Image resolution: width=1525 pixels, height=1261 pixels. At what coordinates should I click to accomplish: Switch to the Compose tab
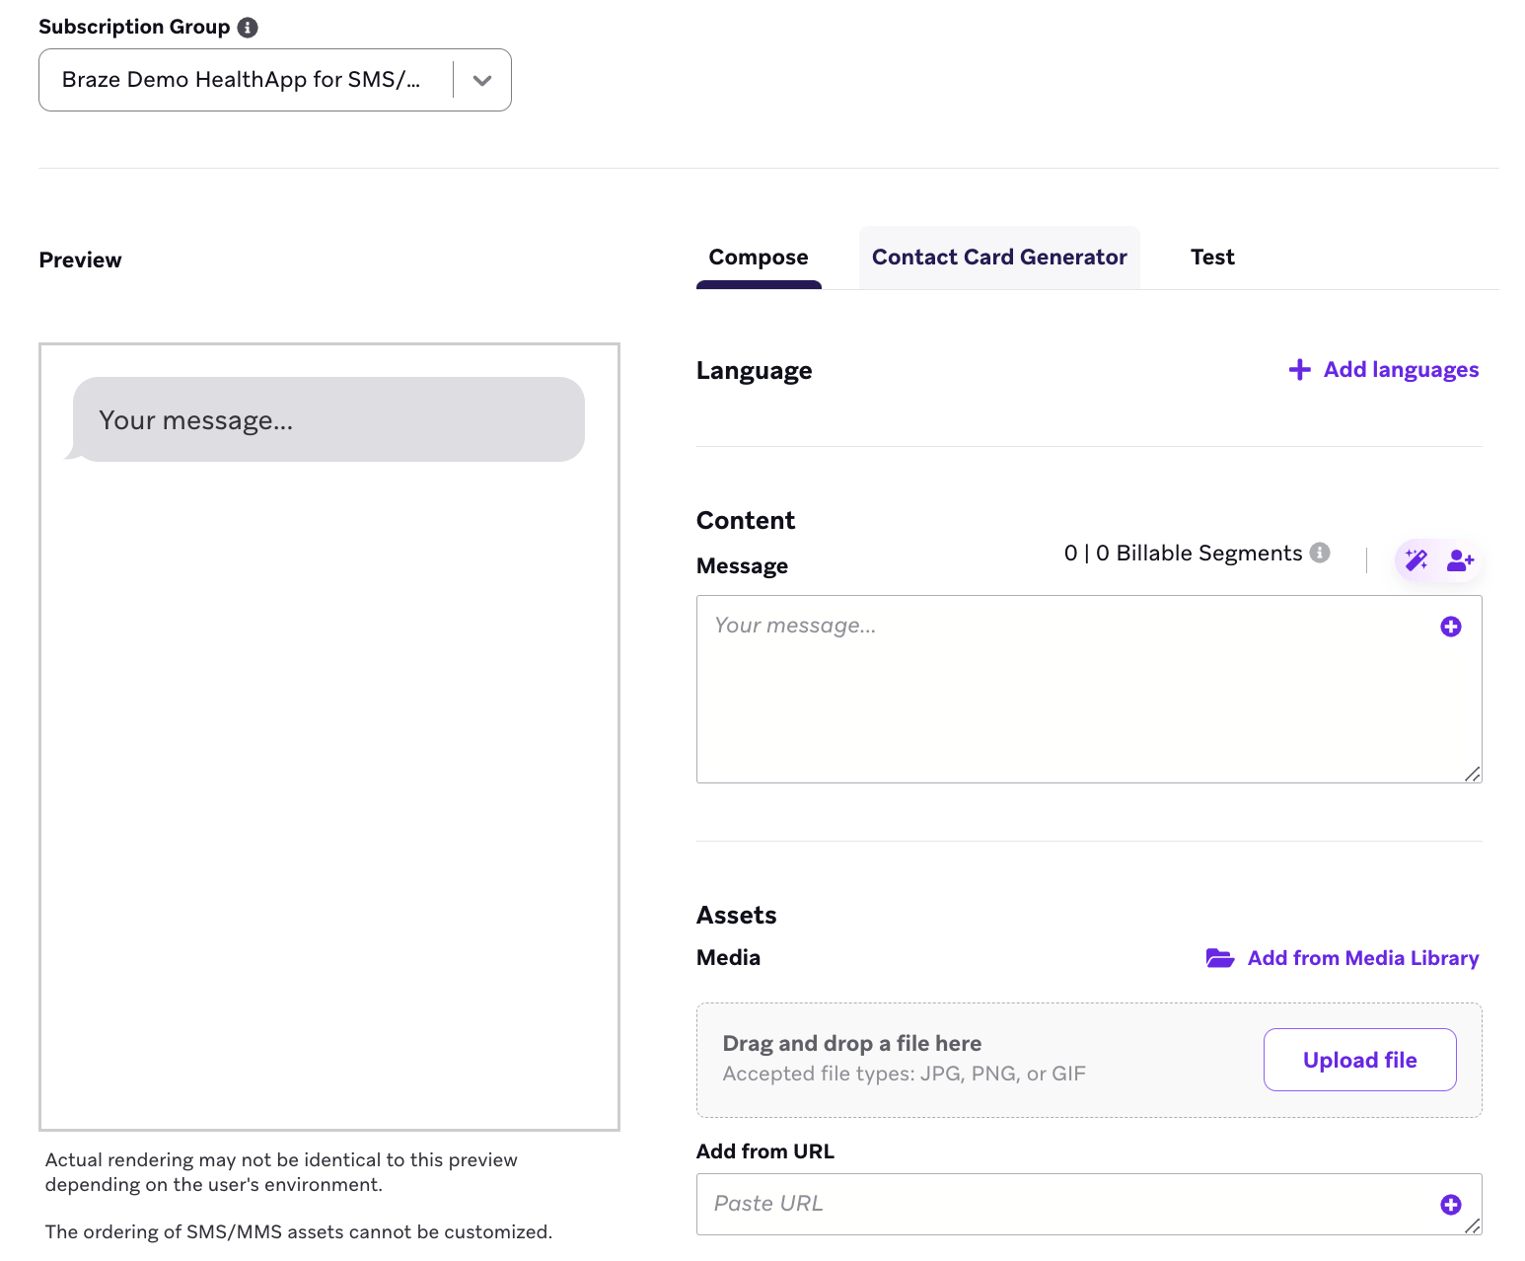tap(759, 258)
